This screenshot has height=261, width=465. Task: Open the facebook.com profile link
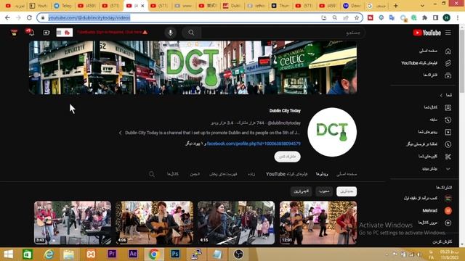(x=254, y=144)
